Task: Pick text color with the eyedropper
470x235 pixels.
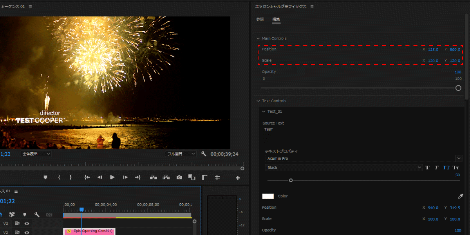Action: tap(460, 196)
